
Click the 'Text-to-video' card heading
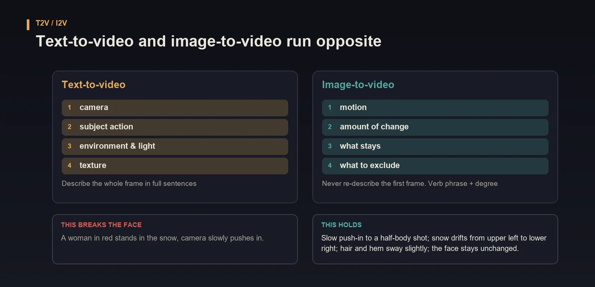click(93, 85)
